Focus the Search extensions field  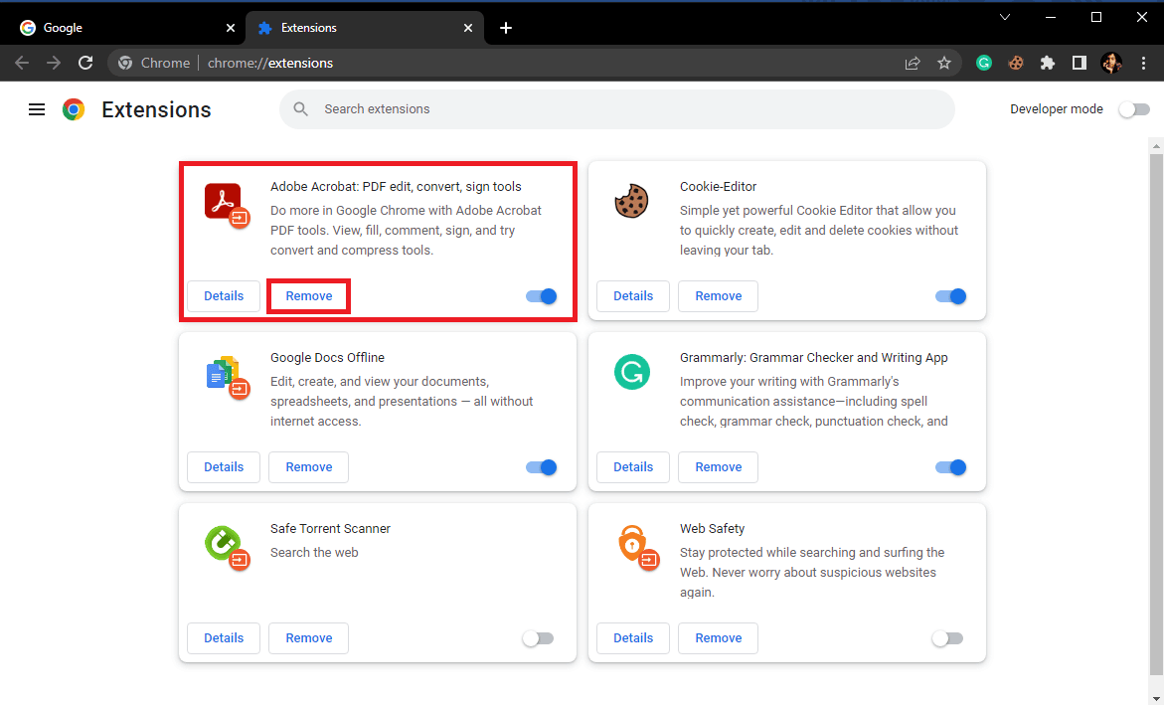pyautogui.click(x=617, y=109)
